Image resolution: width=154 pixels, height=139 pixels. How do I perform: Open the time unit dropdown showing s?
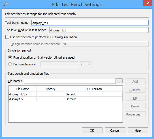(85, 64)
